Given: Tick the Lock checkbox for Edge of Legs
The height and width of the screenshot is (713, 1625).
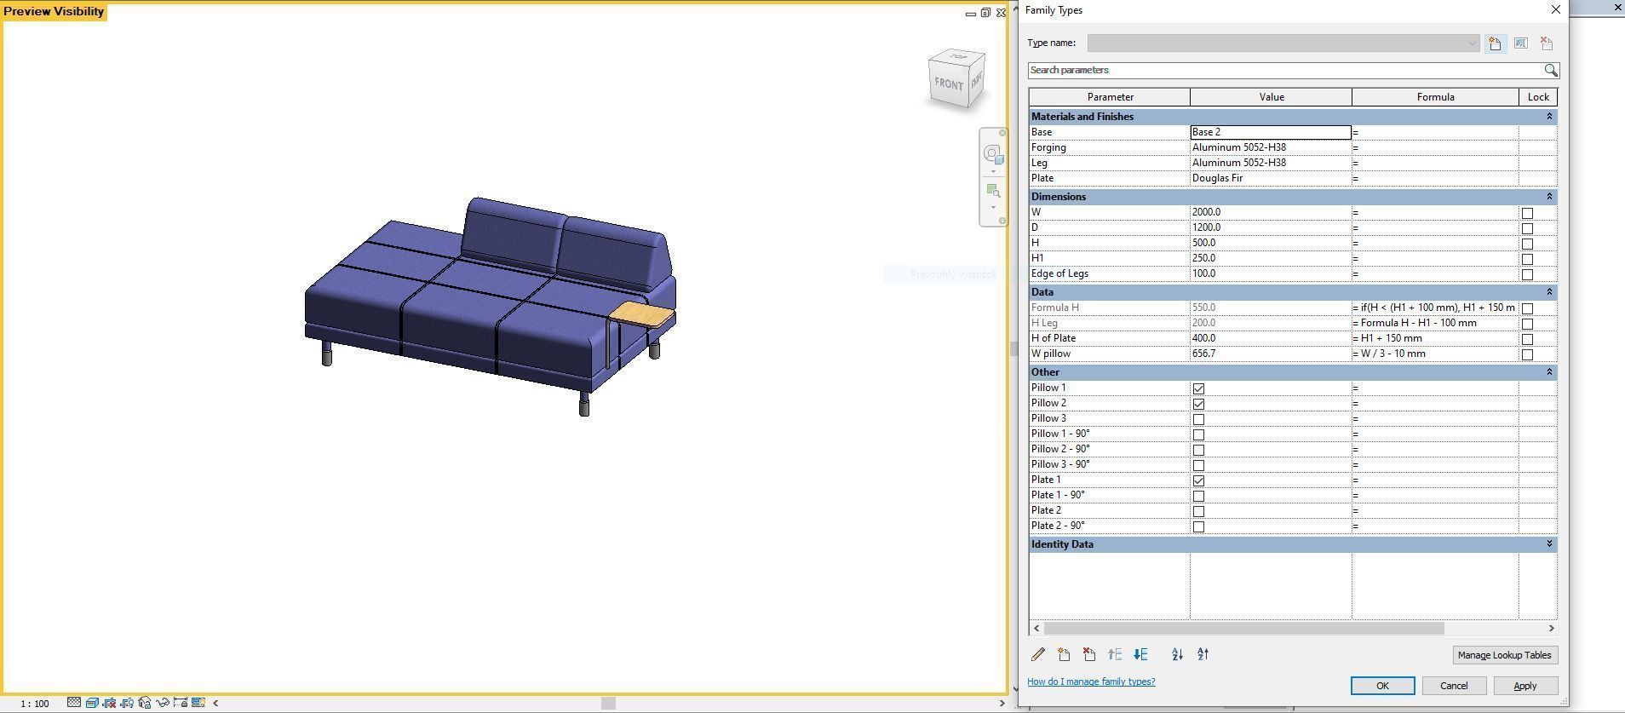Looking at the screenshot, I should click(1527, 274).
